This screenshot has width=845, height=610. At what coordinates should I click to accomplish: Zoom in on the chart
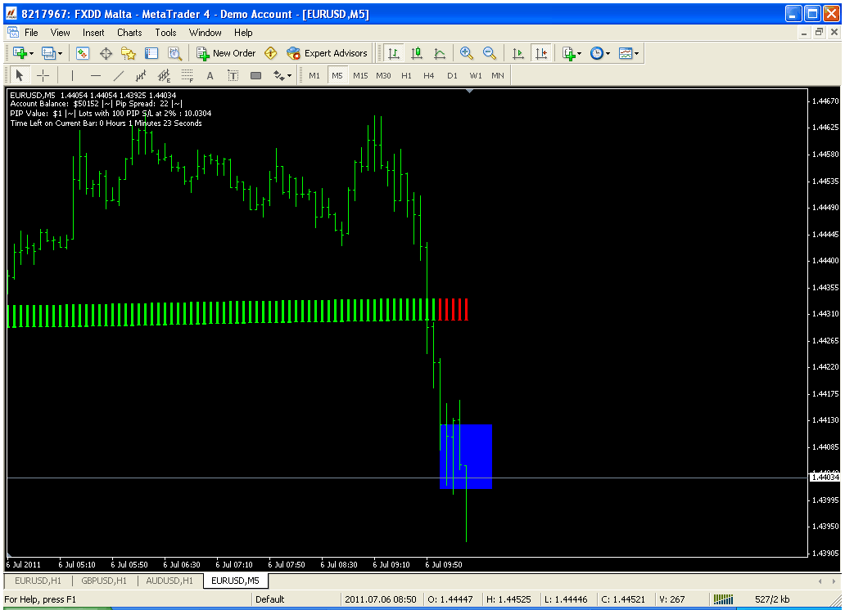coord(467,53)
